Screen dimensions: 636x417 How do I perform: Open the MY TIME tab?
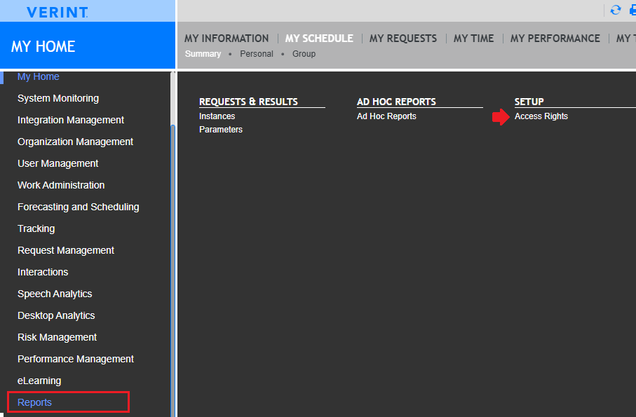coord(473,39)
